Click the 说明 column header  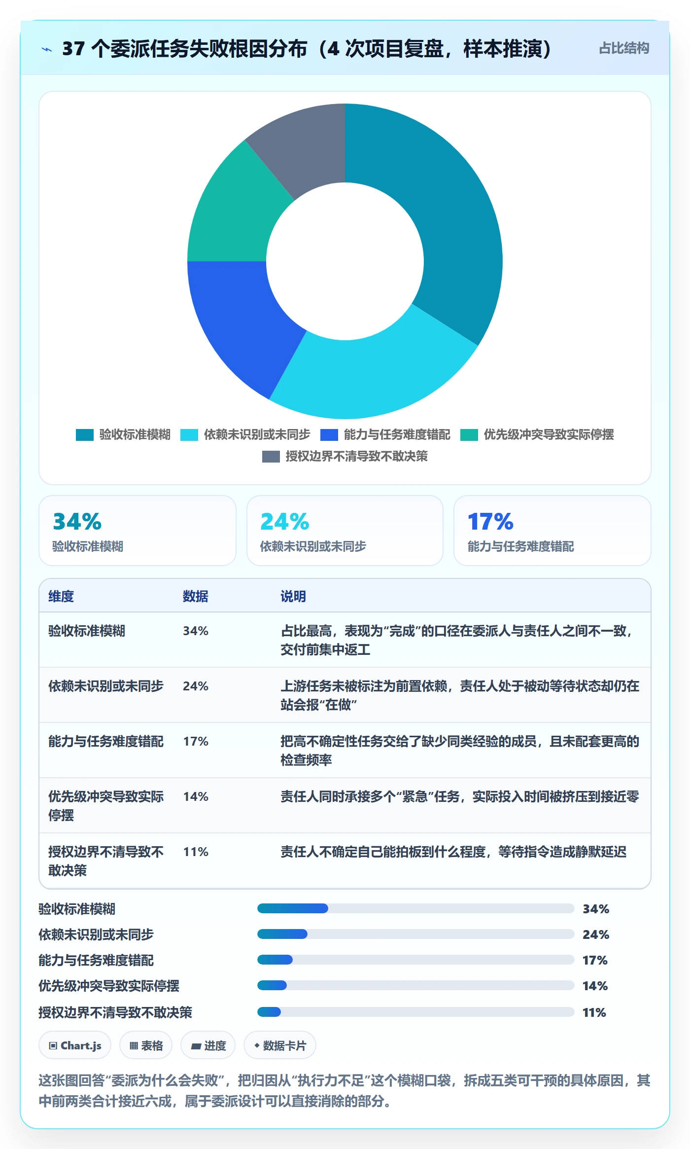click(x=293, y=596)
